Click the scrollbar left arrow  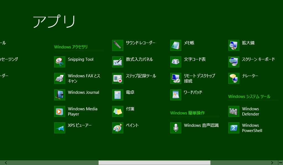[6, 163]
